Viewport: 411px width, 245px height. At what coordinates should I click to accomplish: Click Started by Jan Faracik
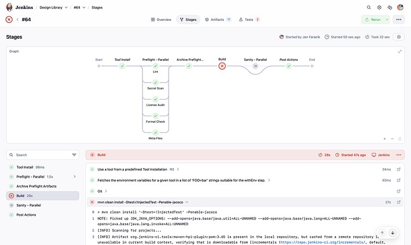300,37
